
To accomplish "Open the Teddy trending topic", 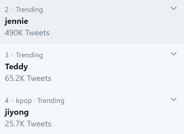I will click(x=16, y=67).
